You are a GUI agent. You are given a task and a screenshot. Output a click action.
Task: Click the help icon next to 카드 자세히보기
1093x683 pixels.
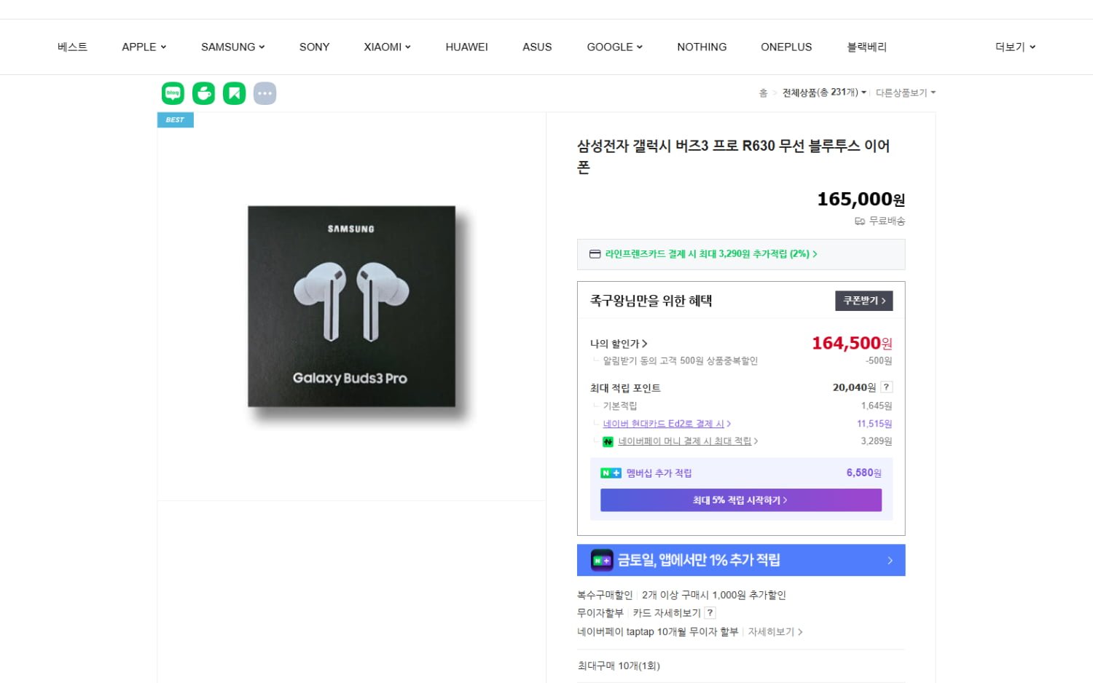pos(710,613)
